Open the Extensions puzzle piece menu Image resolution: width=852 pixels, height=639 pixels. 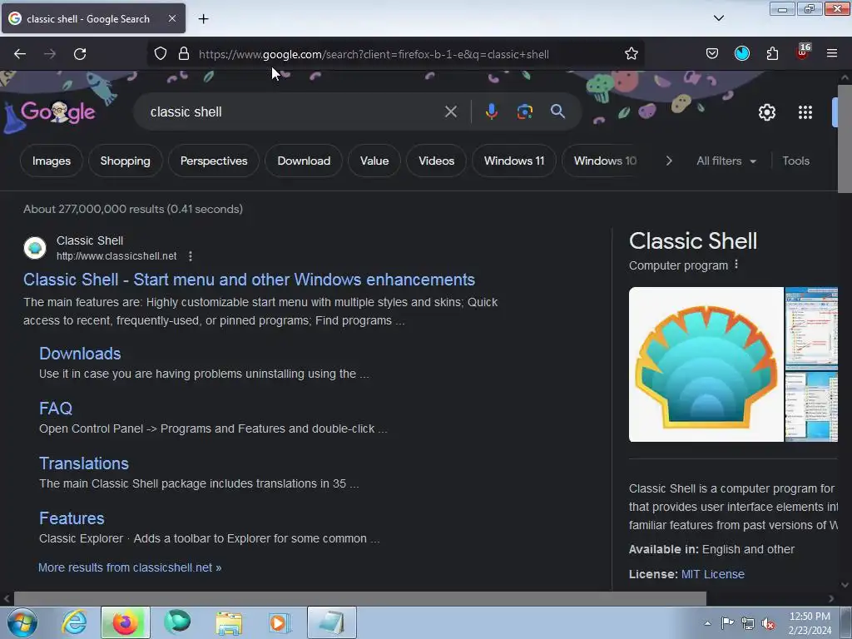point(772,54)
